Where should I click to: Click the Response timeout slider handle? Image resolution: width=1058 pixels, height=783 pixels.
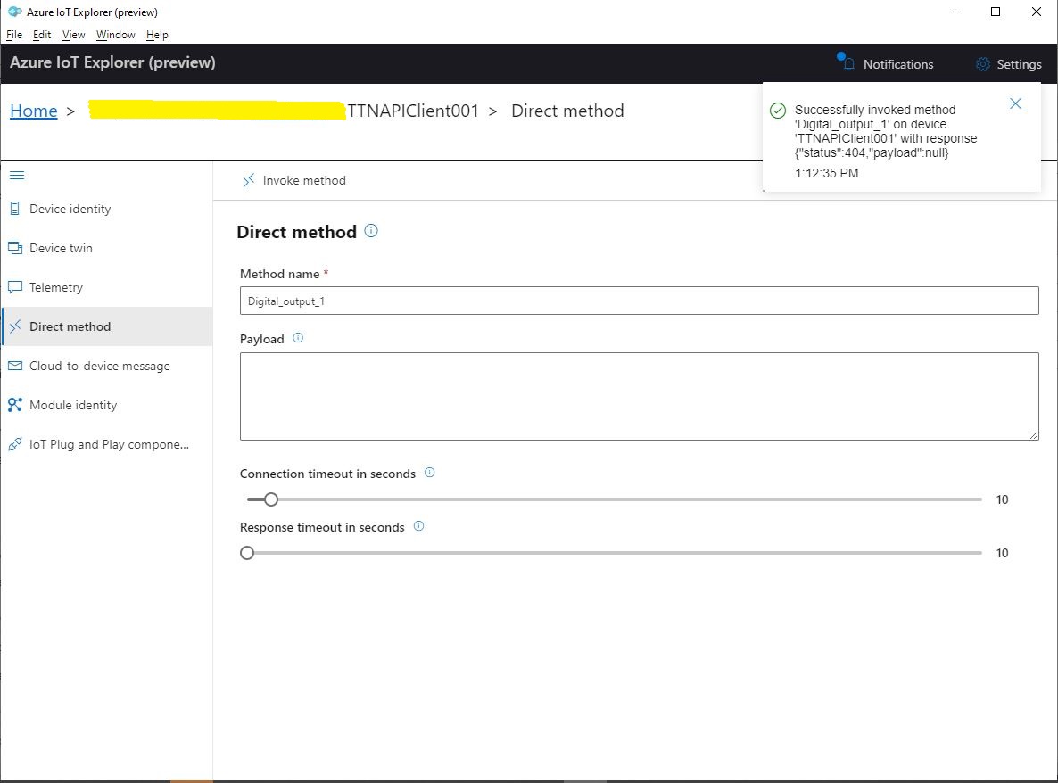click(247, 553)
